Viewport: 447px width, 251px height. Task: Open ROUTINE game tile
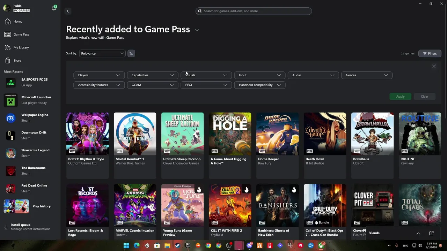(420, 145)
